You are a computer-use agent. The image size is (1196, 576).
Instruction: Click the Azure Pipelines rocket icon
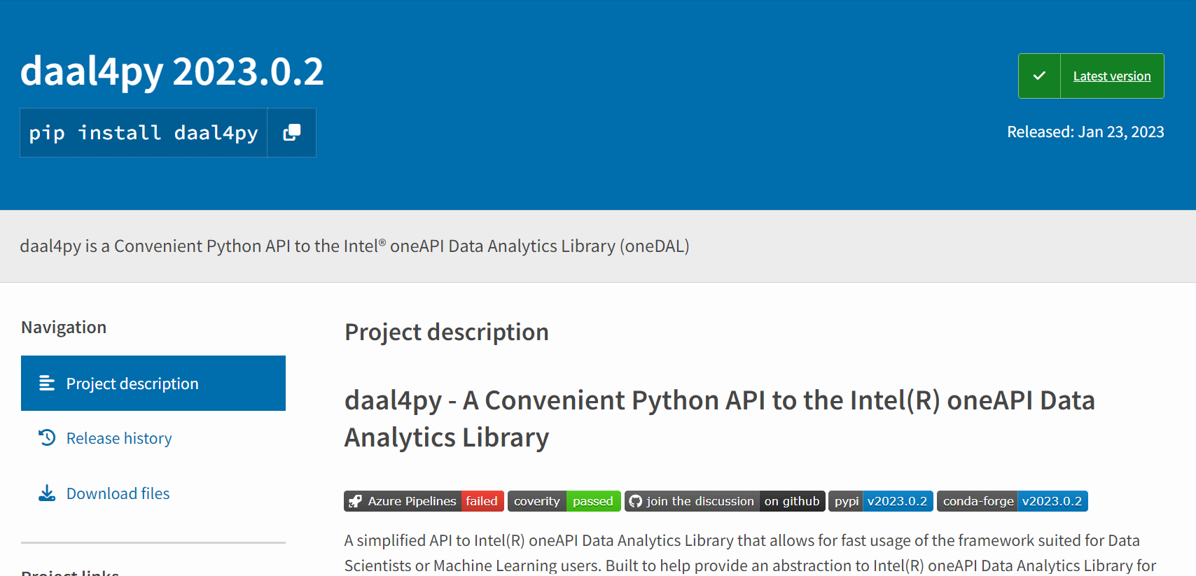click(x=356, y=501)
